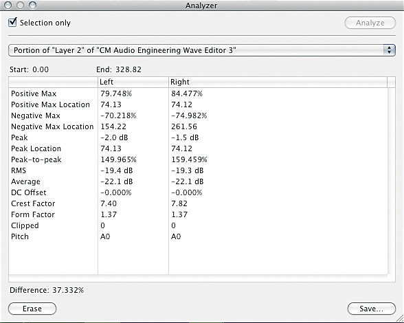Select the Pitch row label

(20, 236)
